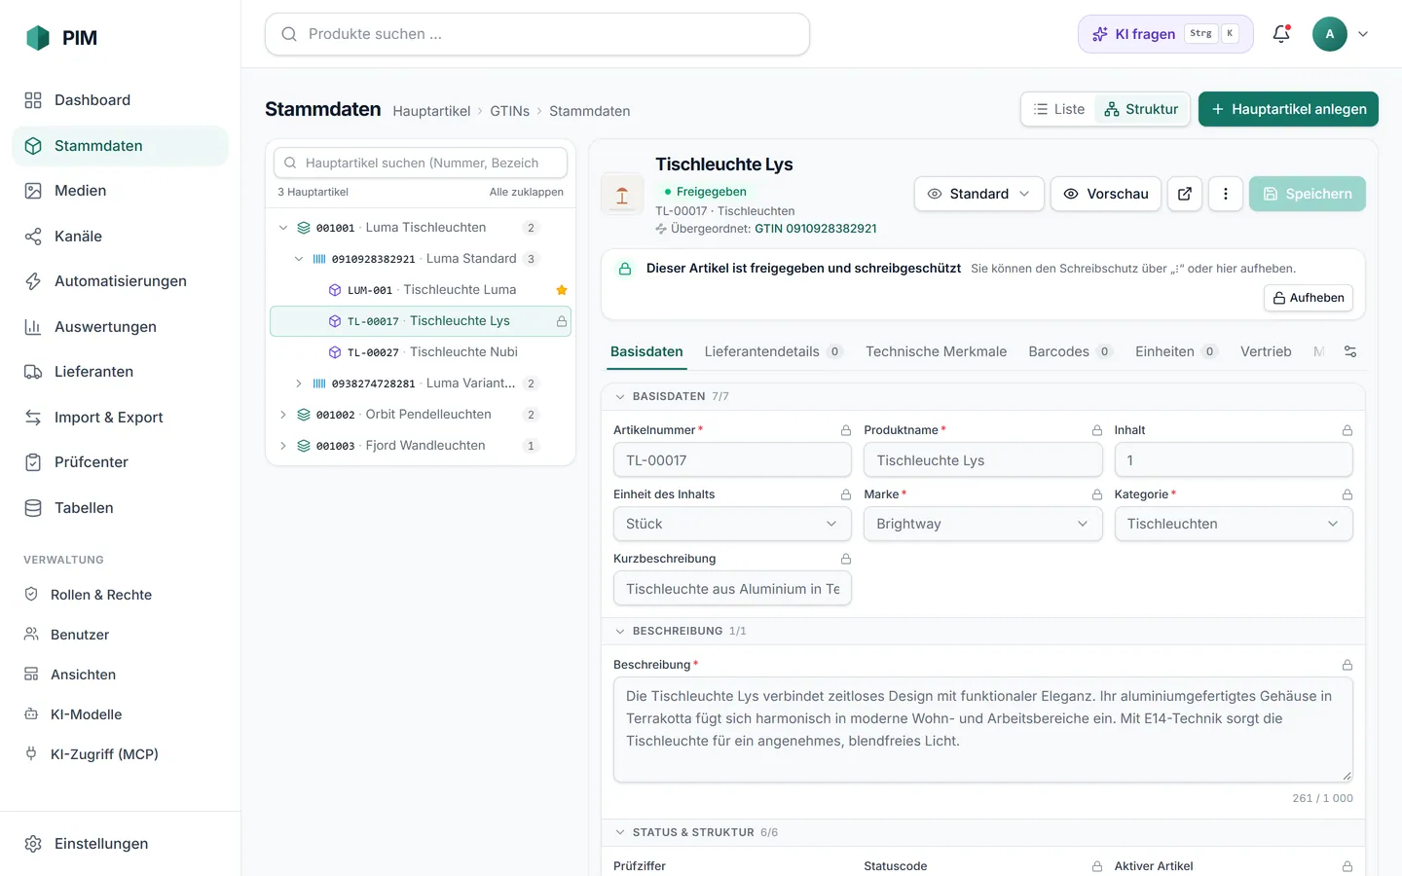Viewport: 1402px width, 876px height.
Task: Switch to Lieferantendetails tab
Action: pyautogui.click(x=773, y=351)
